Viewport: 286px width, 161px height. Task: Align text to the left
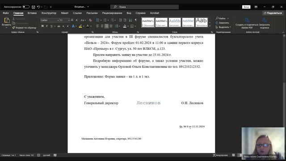[x=97, y=26]
